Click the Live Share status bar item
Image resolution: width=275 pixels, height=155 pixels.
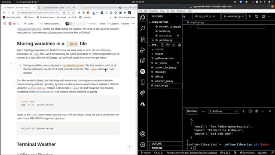[247, 153]
